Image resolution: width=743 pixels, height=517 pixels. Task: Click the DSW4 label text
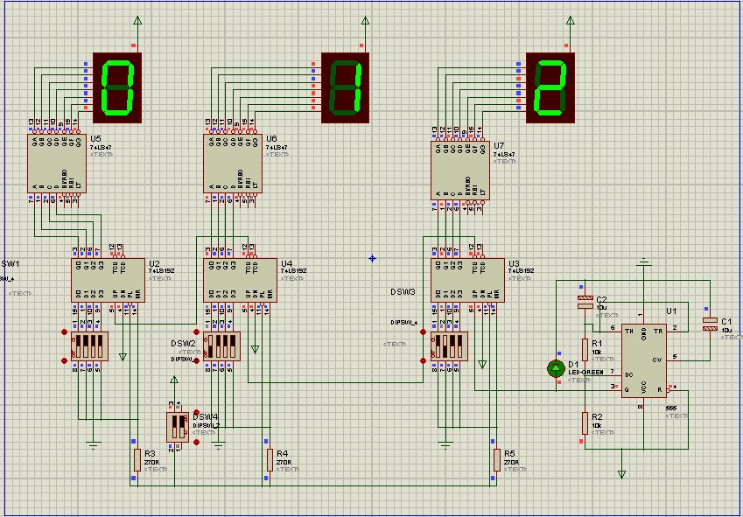point(206,417)
